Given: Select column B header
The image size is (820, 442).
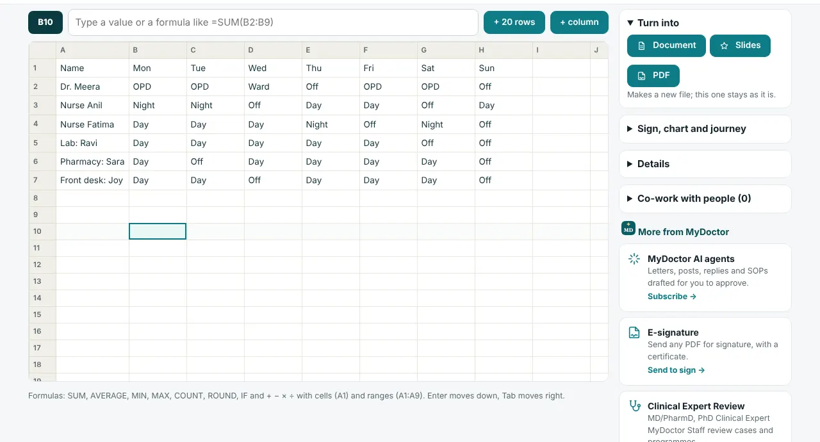Looking at the screenshot, I should 158,50.
